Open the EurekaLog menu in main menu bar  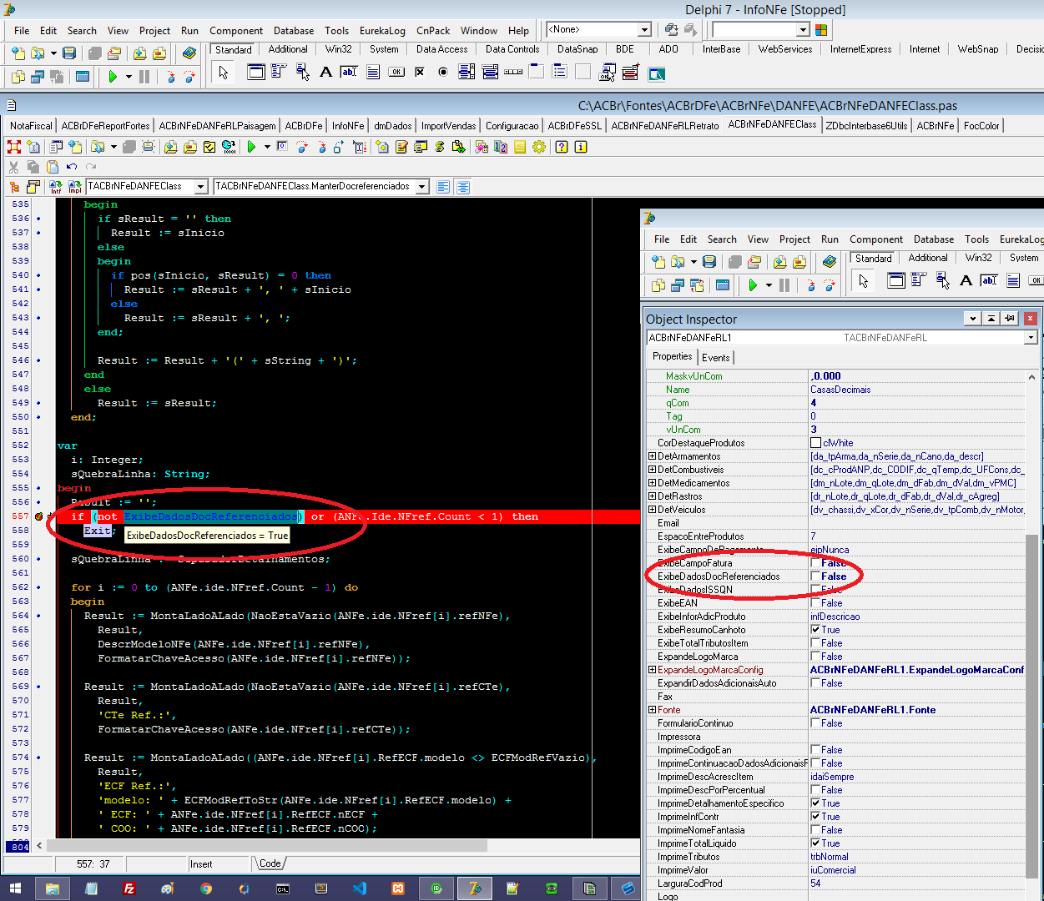382,31
